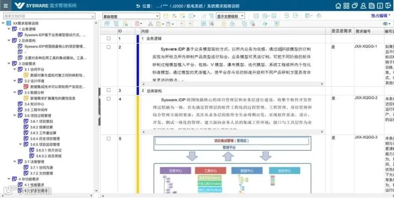Clear the search box with X icon
This screenshot has width=394, height=198.
[x=93, y=17]
